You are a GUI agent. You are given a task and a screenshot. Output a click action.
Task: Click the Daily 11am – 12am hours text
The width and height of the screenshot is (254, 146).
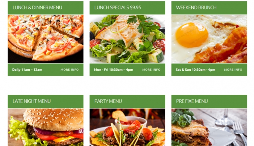pyautogui.click(x=27, y=70)
